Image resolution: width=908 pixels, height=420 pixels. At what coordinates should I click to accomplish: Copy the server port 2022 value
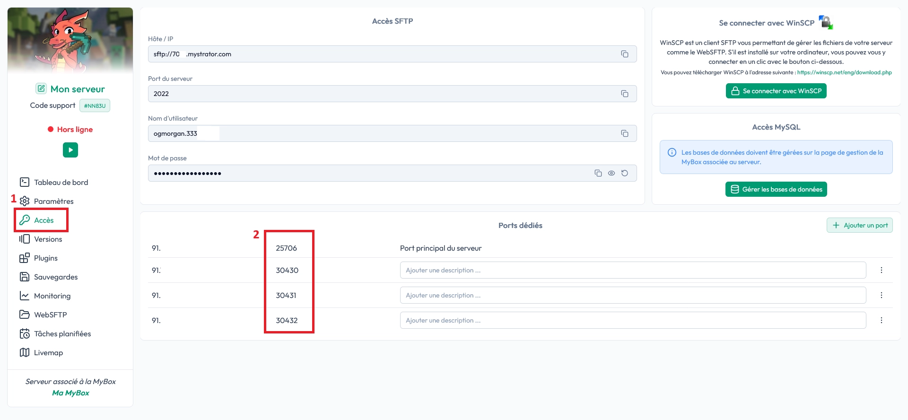(624, 94)
